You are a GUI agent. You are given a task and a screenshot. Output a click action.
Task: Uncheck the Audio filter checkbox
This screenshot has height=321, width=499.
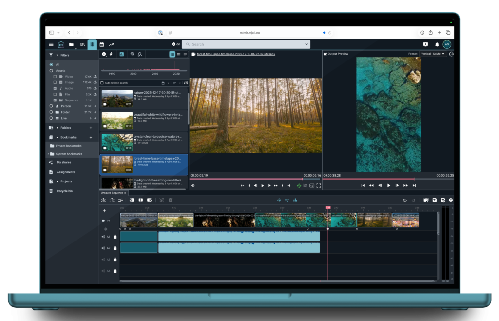click(55, 88)
